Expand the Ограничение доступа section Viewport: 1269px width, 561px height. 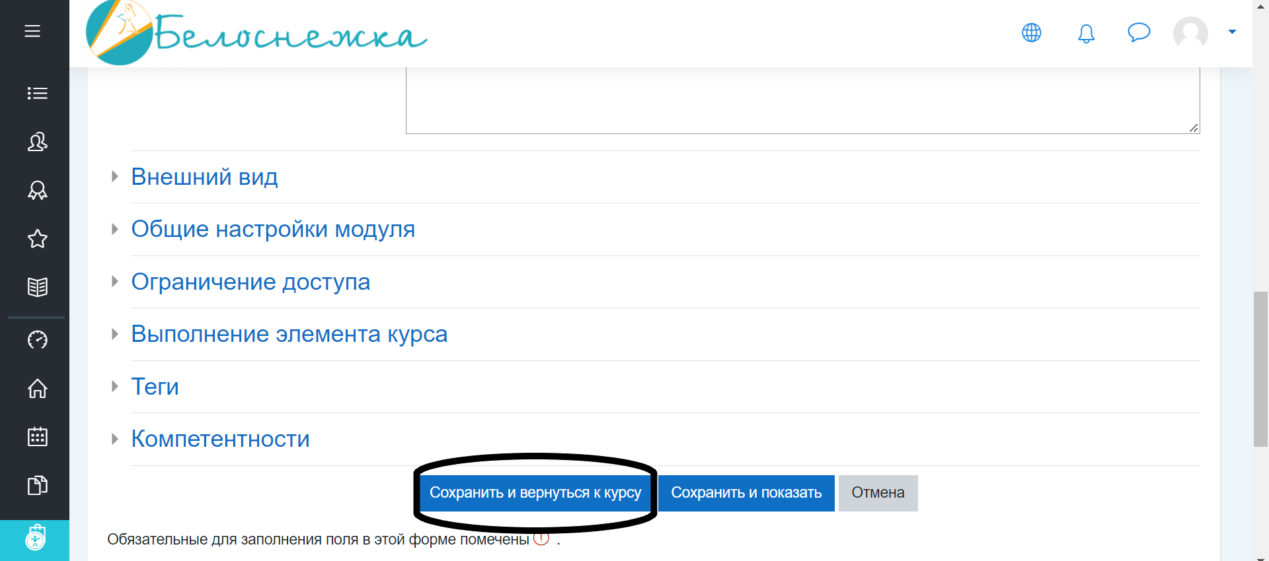coord(250,282)
